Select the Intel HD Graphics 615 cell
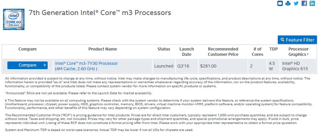The height and width of the screenshot is (137, 319). pos(298,66)
